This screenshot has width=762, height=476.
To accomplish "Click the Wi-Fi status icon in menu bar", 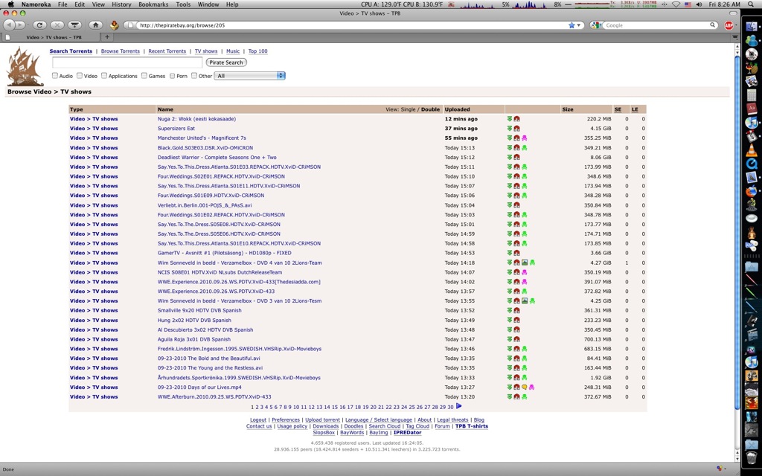I will click(676, 4).
